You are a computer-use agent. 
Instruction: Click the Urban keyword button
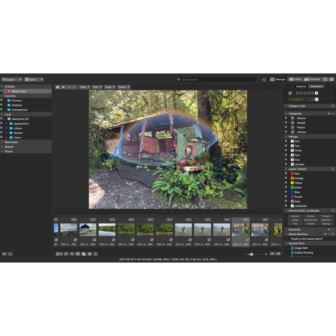click(295, 220)
